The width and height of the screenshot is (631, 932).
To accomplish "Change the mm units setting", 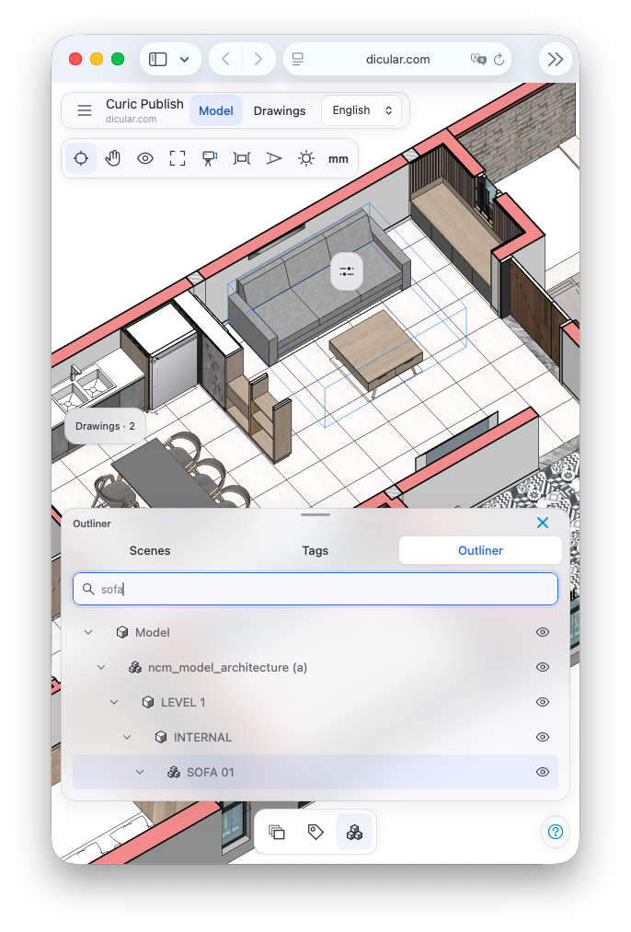I will [338, 158].
